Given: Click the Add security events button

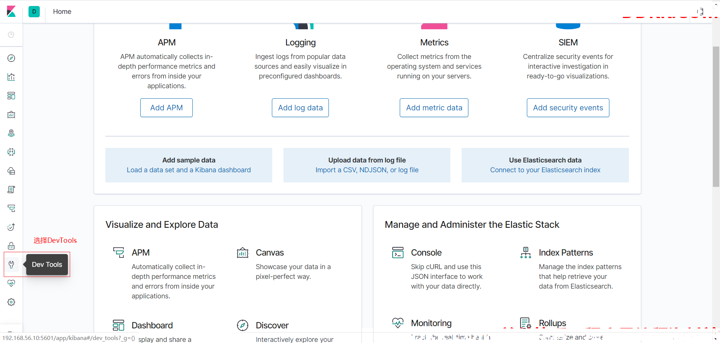Looking at the screenshot, I should tap(568, 108).
